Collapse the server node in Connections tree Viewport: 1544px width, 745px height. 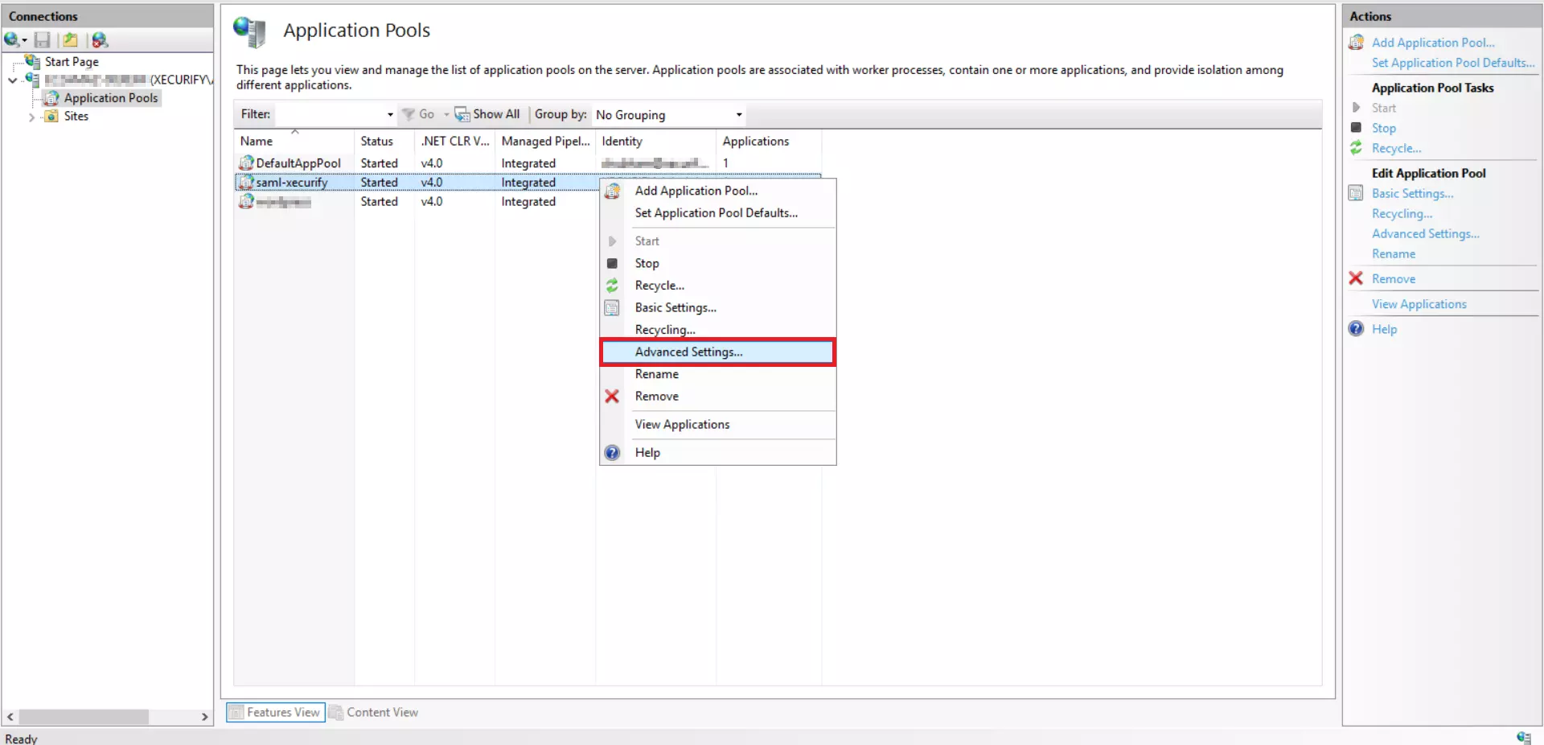coord(12,80)
